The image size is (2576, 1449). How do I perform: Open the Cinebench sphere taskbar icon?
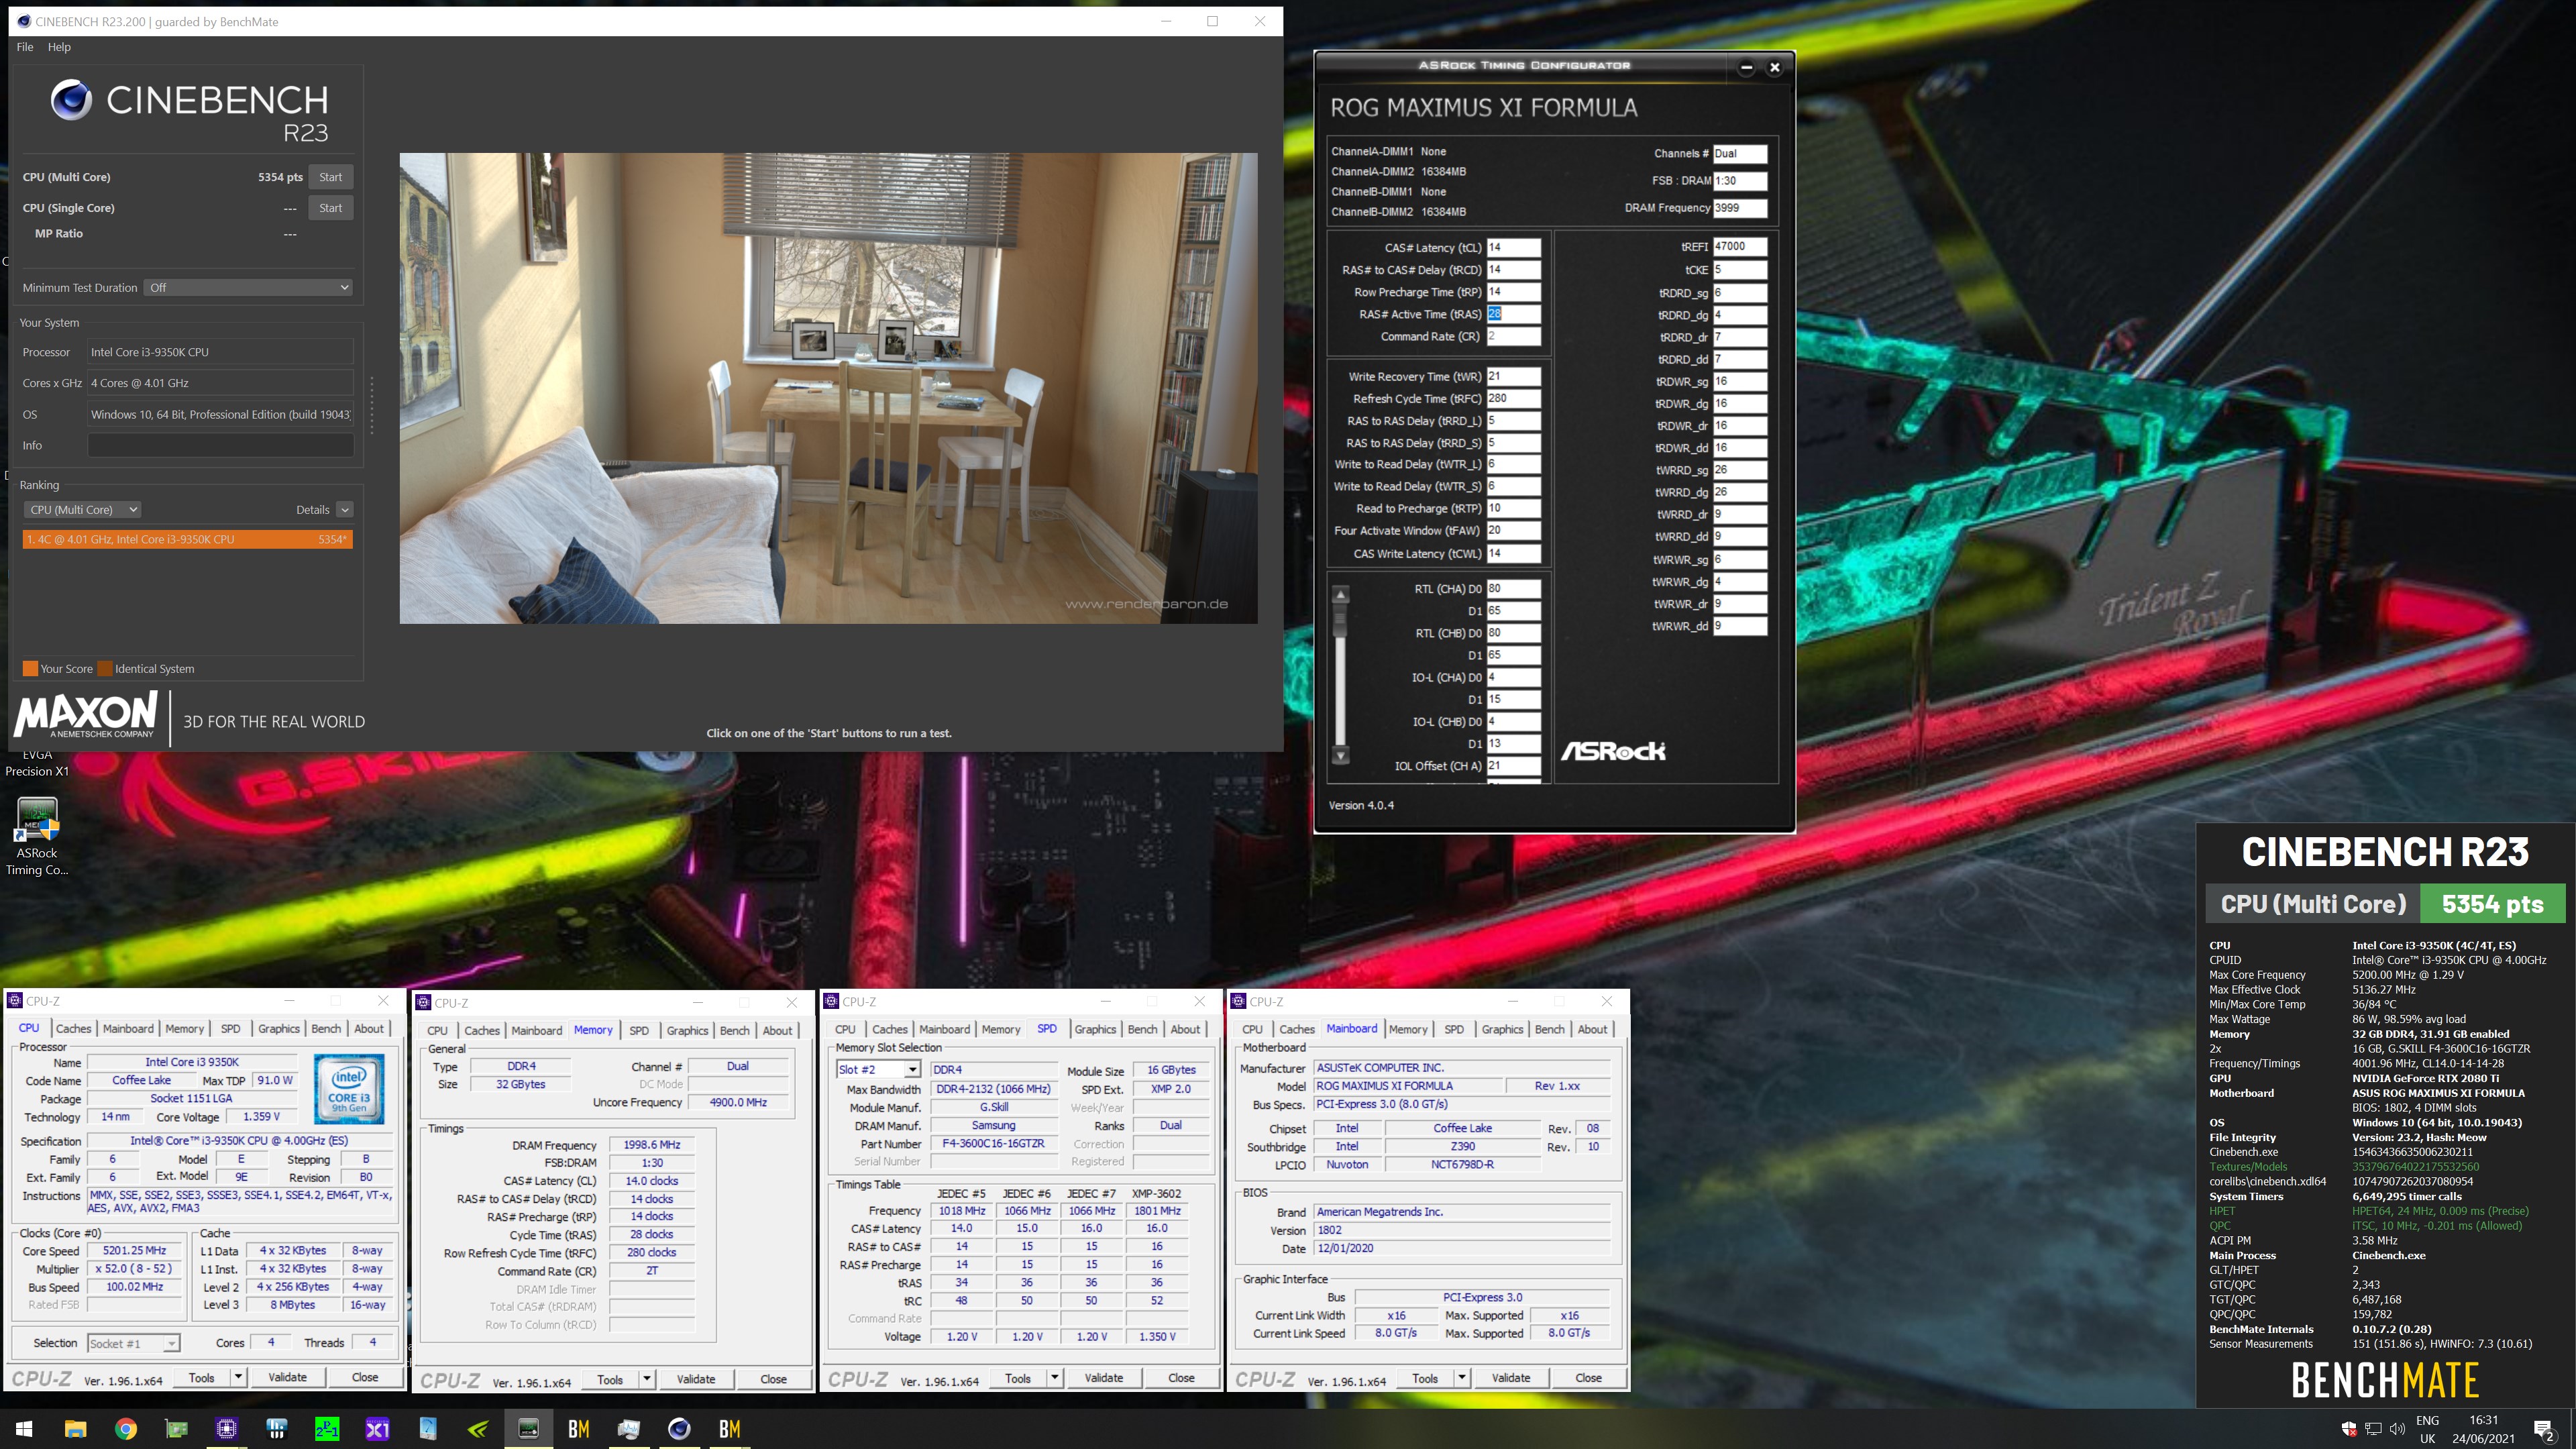tap(679, 1428)
